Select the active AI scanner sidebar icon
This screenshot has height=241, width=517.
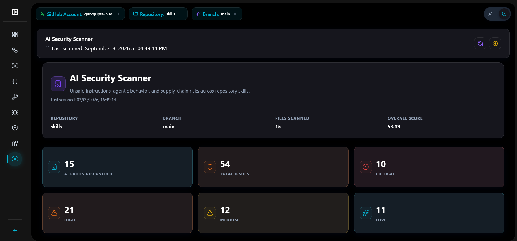coord(15,159)
